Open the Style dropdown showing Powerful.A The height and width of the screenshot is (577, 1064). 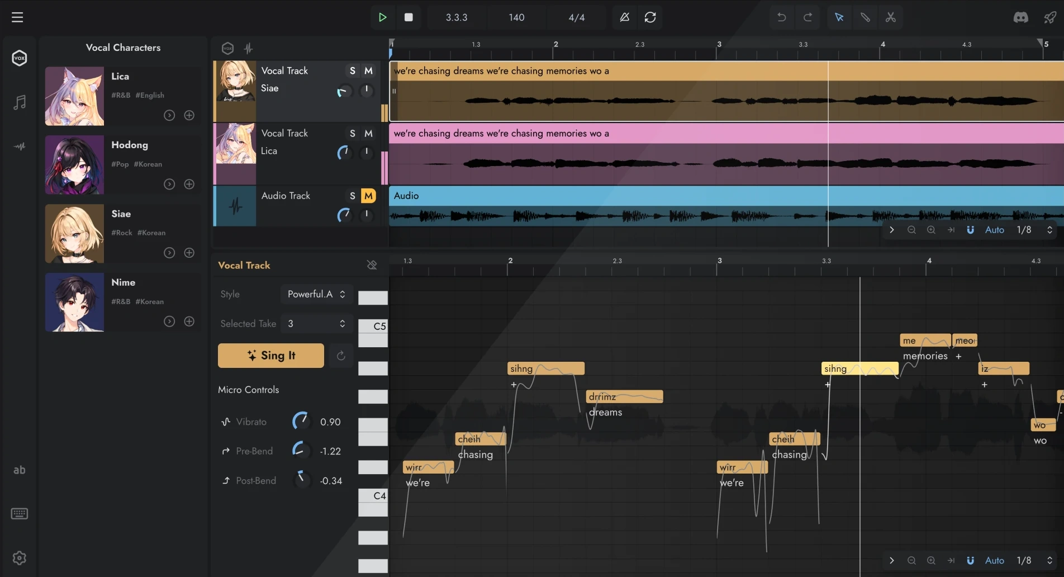pyautogui.click(x=316, y=294)
